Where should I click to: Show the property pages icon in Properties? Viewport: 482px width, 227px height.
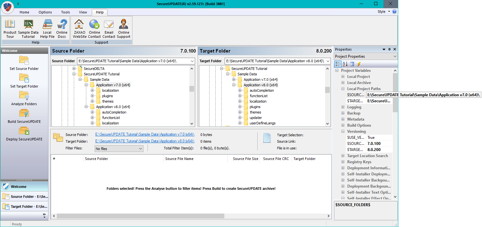352,64
